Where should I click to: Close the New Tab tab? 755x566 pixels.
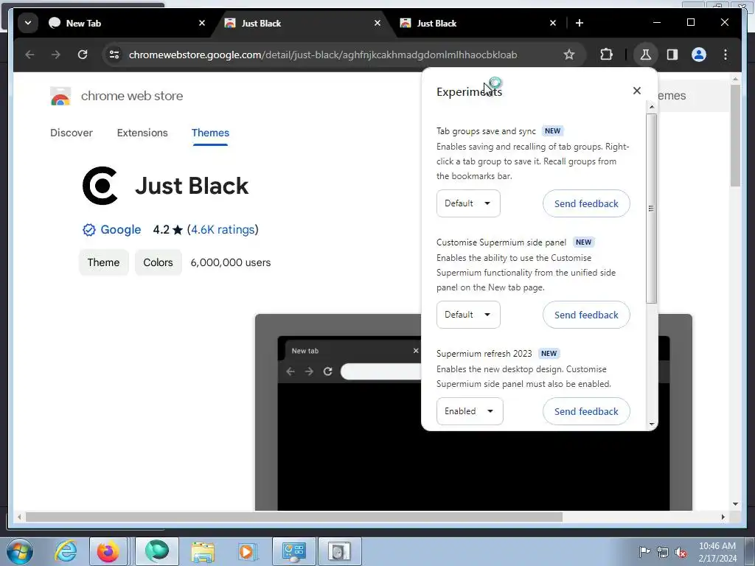(202, 23)
